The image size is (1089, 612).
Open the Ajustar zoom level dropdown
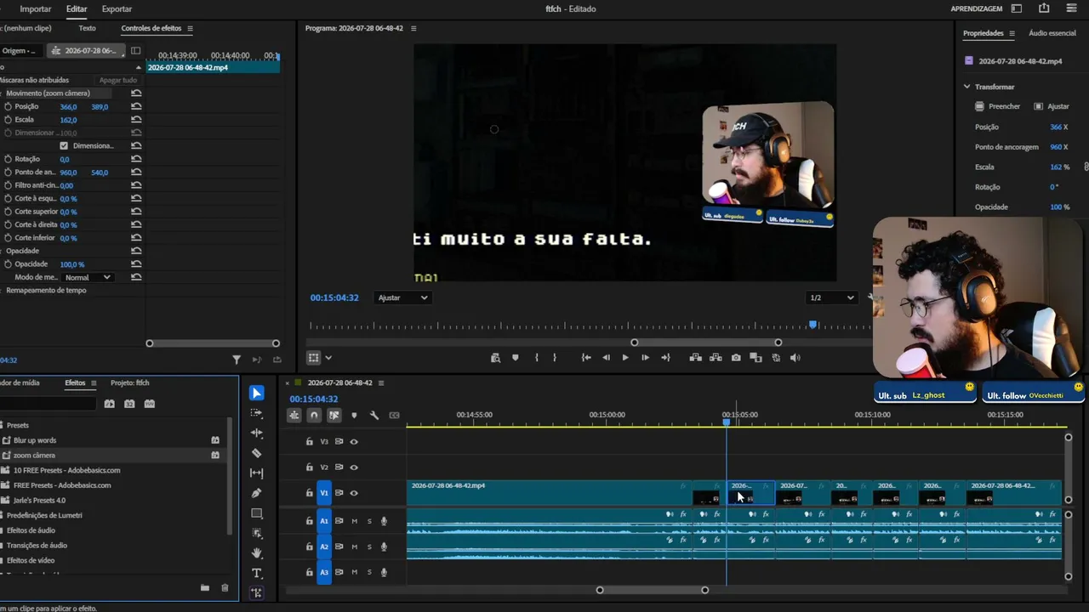point(402,297)
